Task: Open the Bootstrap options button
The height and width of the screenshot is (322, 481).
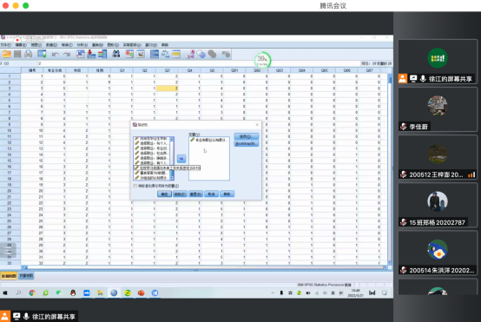Action: coord(246,143)
